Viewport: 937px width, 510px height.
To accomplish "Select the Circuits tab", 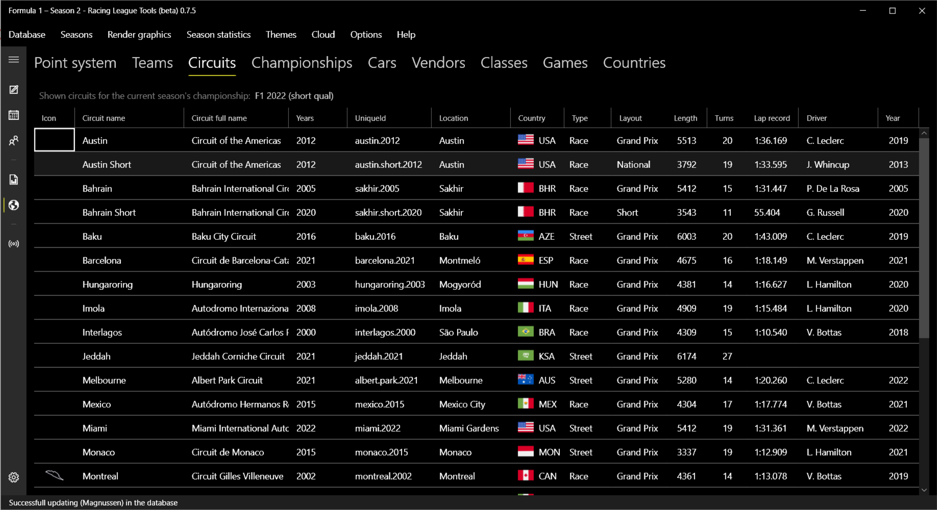I will click(212, 63).
